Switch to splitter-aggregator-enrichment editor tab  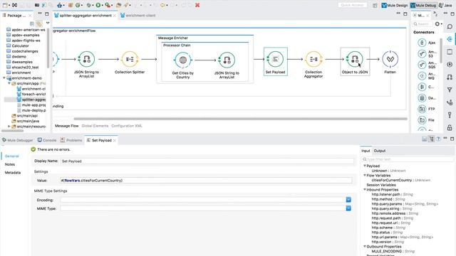85,16
